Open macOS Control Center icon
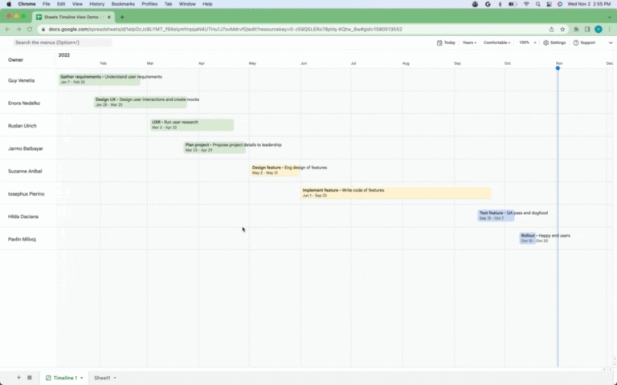The image size is (617, 385). (x=549, y=4)
